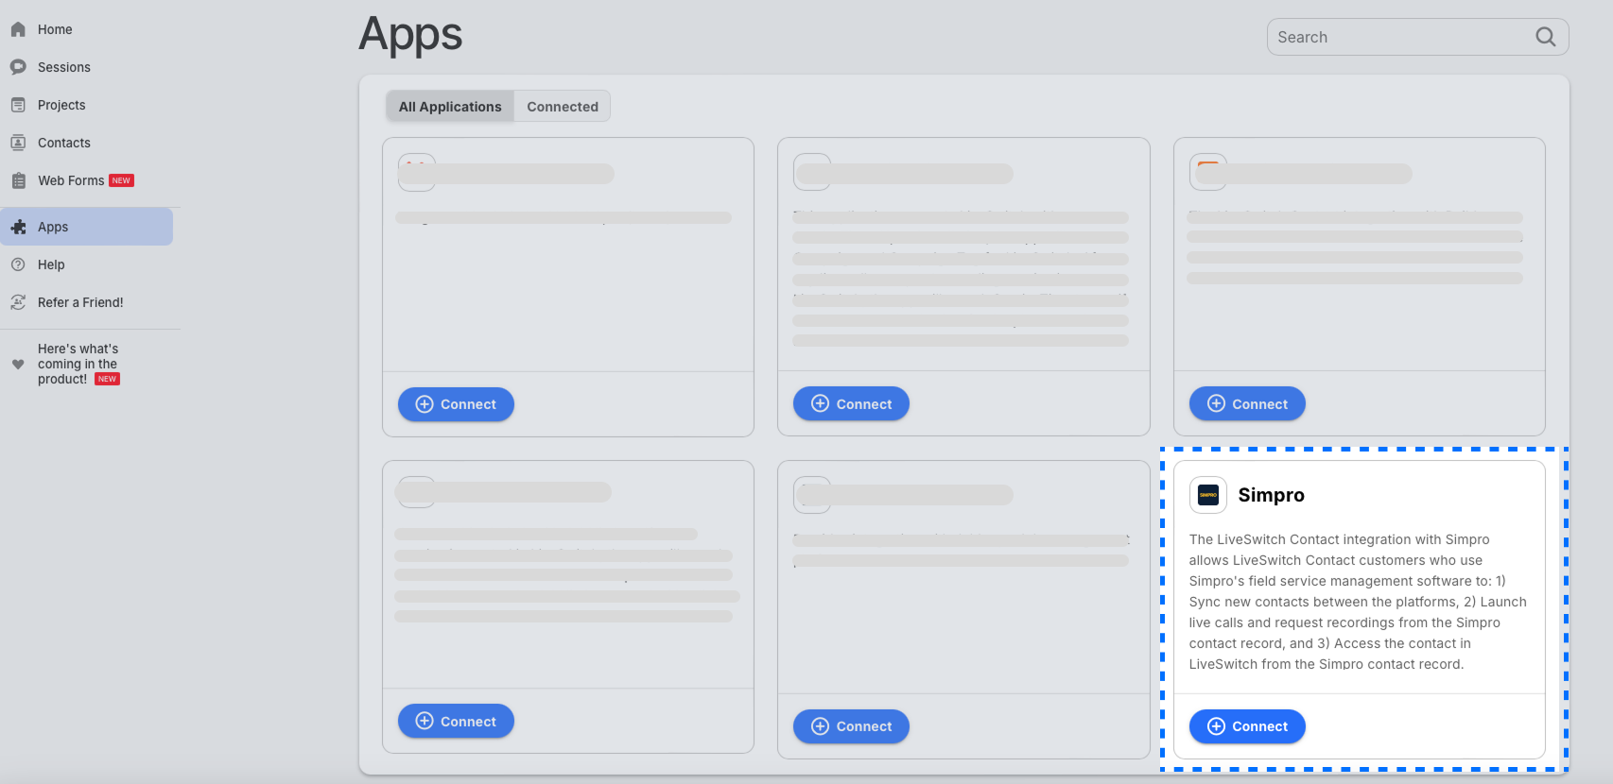Open the Simpro card title

click(1271, 495)
